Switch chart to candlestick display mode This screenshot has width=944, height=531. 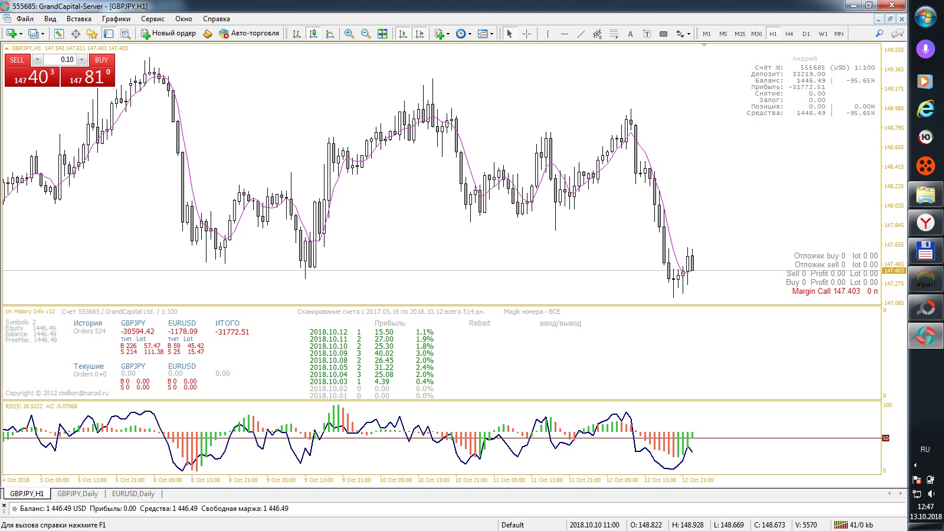coord(313,34)
